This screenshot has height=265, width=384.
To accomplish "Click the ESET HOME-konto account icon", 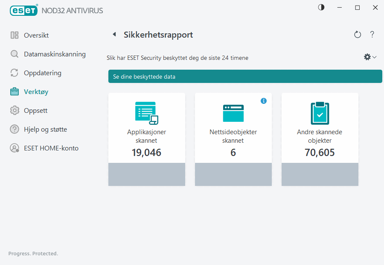I will coord(14,148).
